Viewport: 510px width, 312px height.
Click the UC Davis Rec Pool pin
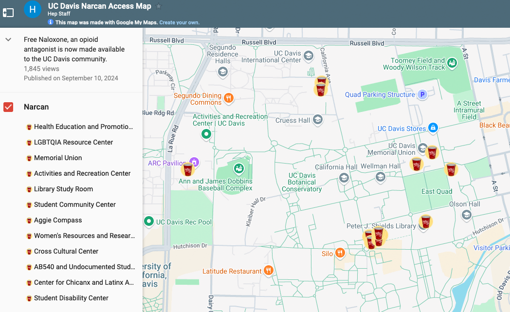pos(148,221)
